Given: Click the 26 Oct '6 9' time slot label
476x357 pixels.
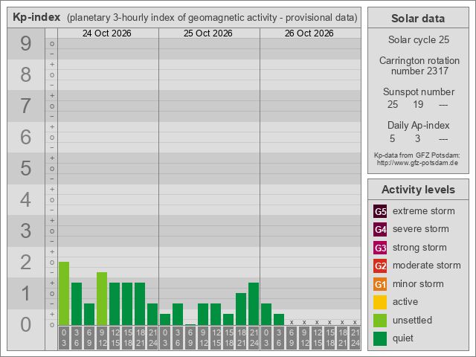Looking at the screenshot, I should click(x=292, y=338).
